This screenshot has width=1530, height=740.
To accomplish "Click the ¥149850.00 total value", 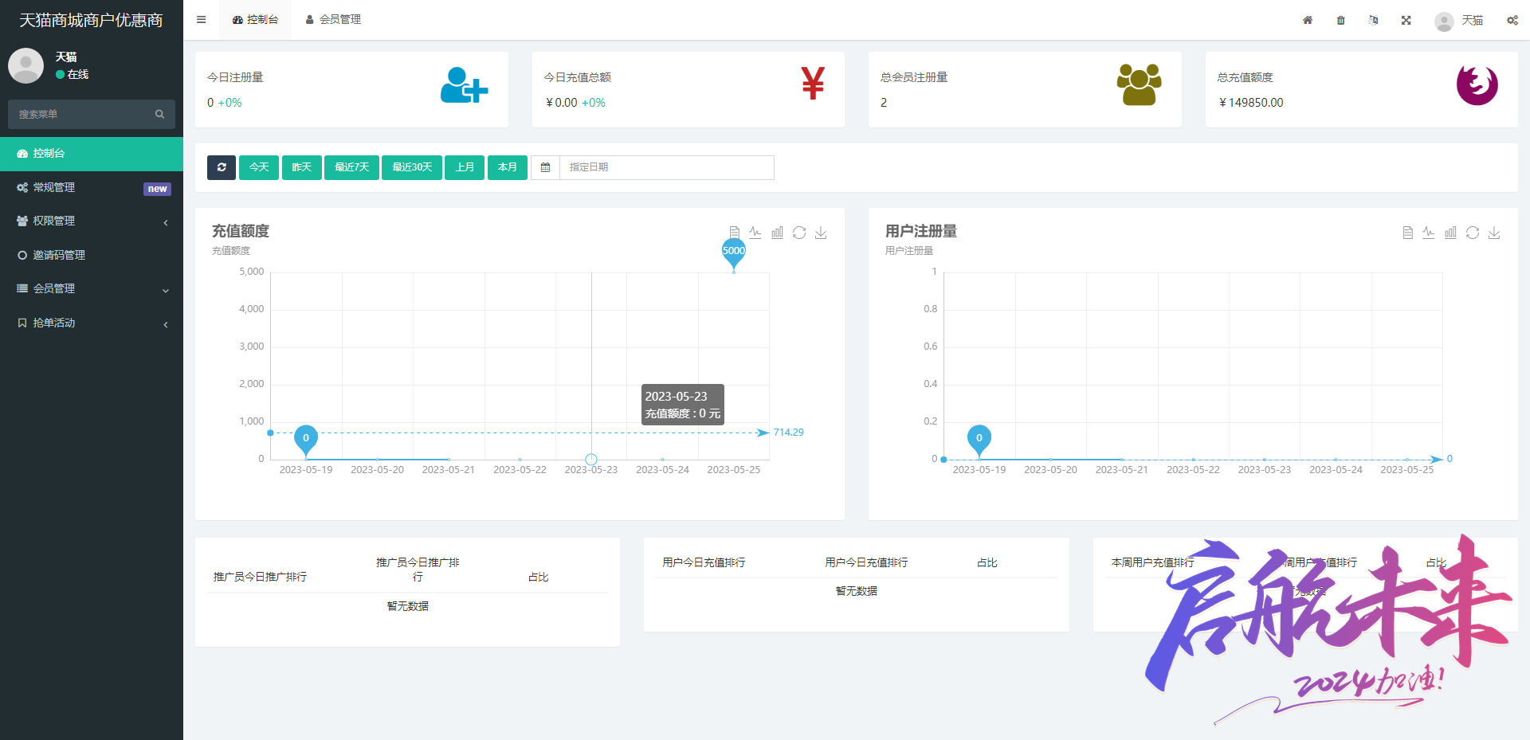I will click(x=1251, y=103).
